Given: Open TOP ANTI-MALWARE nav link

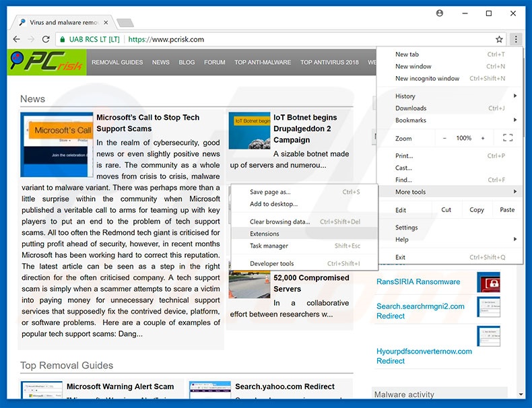Looking at the screenshot, I should (x=263, y=63).
